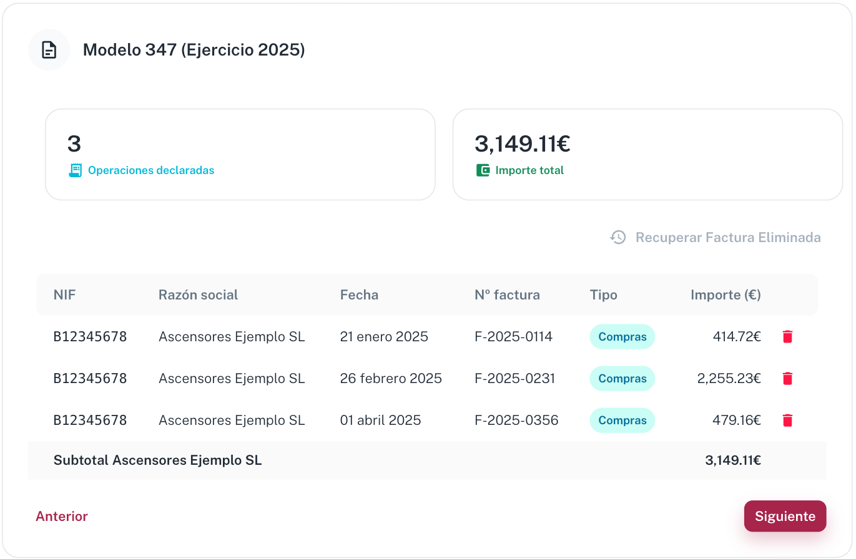The image size is (856, 559).
Task: Click the 3 operations count
Action: tap(74, 144)
